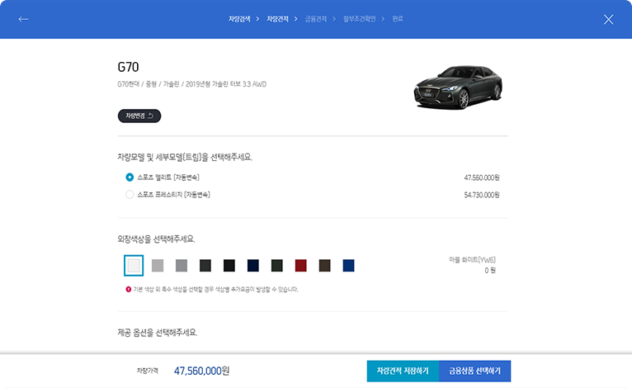Open the 금융견적 step in the breadcrumb
The width and height of the screenshot is (632, 388).
pos(316,19)
